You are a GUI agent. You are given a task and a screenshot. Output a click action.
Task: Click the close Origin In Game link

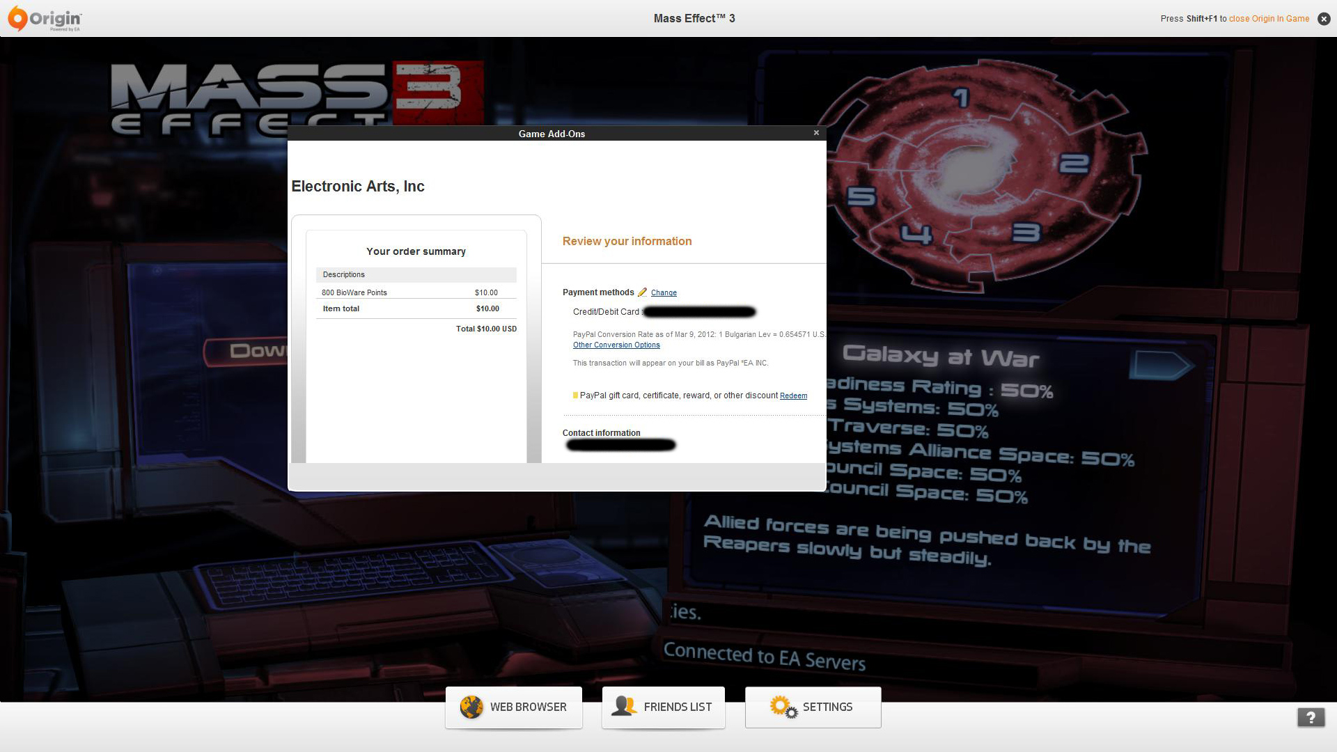point(1269,19)
